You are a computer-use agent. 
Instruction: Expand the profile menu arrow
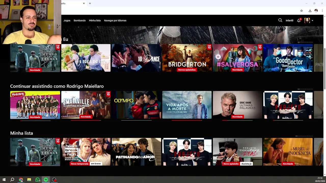click(x=312, y=21)
